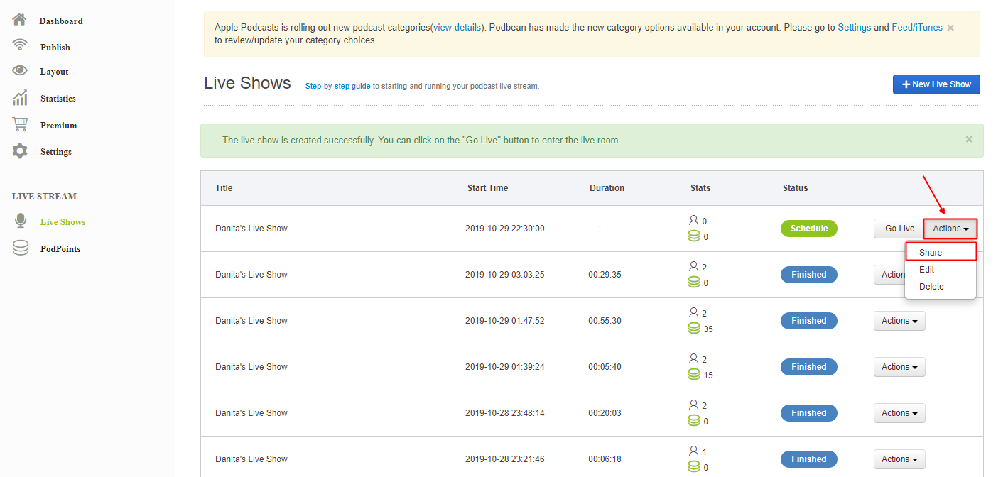Select Delete from the Actions menu
This screenshot has height=477, width=1008.
(931, 287)
